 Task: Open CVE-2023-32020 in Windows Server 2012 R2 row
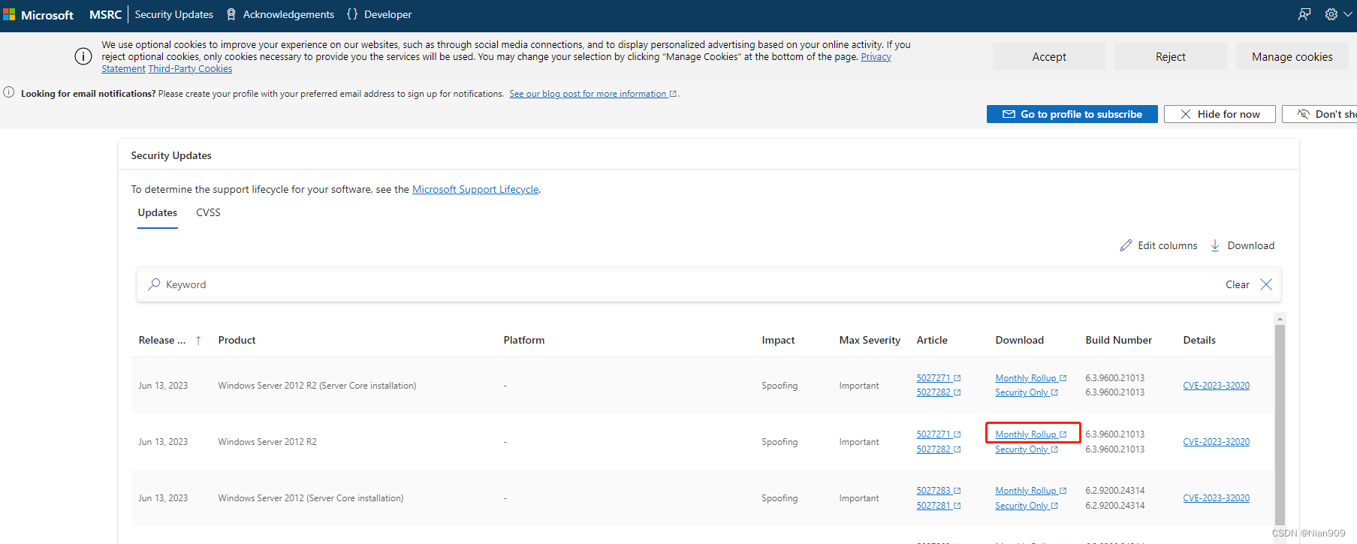click(x=1216, y=442)
